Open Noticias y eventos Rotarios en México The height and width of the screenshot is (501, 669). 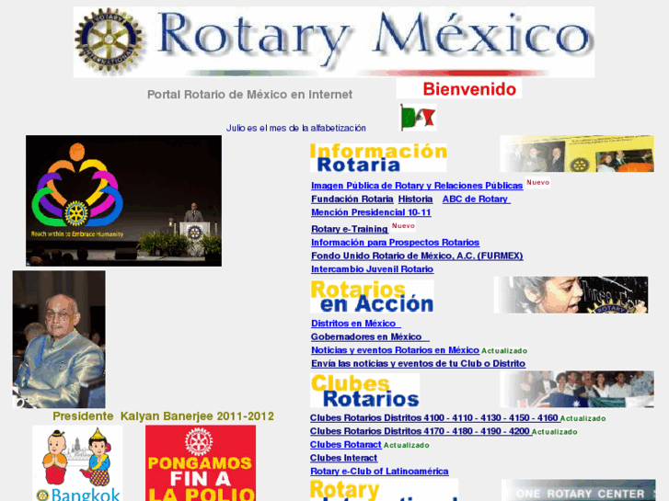tap(395, 350)
